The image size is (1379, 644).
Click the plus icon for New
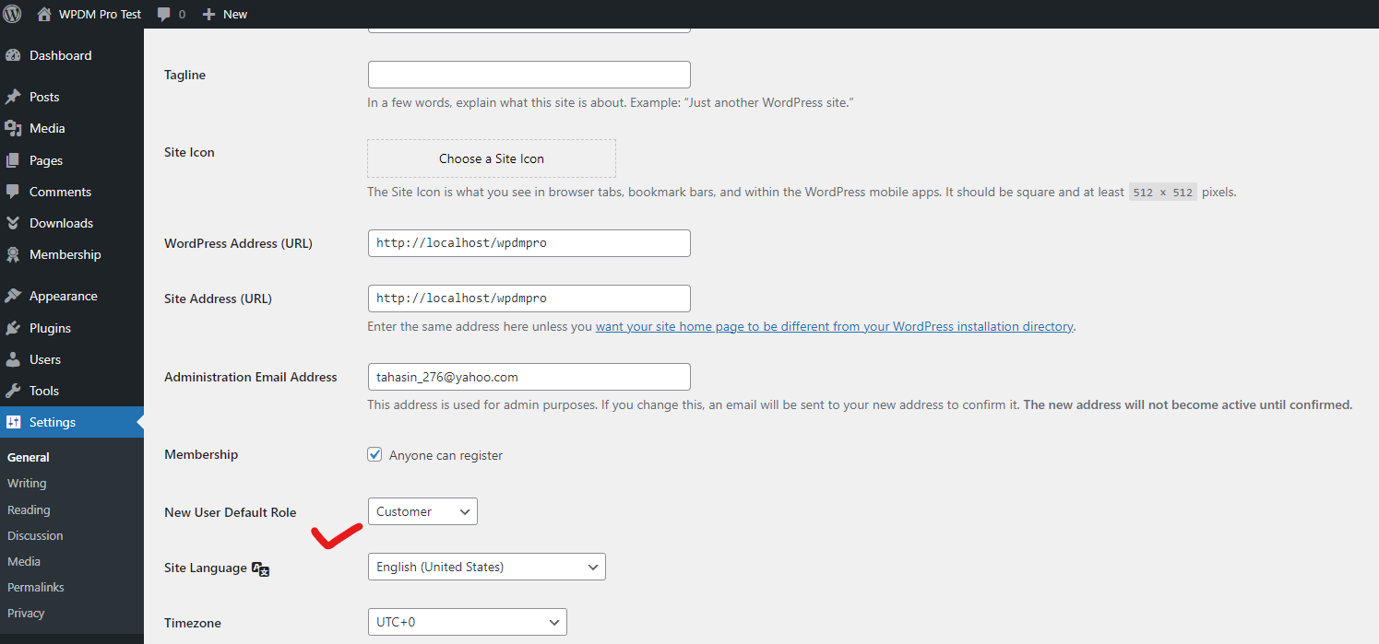[x=209, y=15]
